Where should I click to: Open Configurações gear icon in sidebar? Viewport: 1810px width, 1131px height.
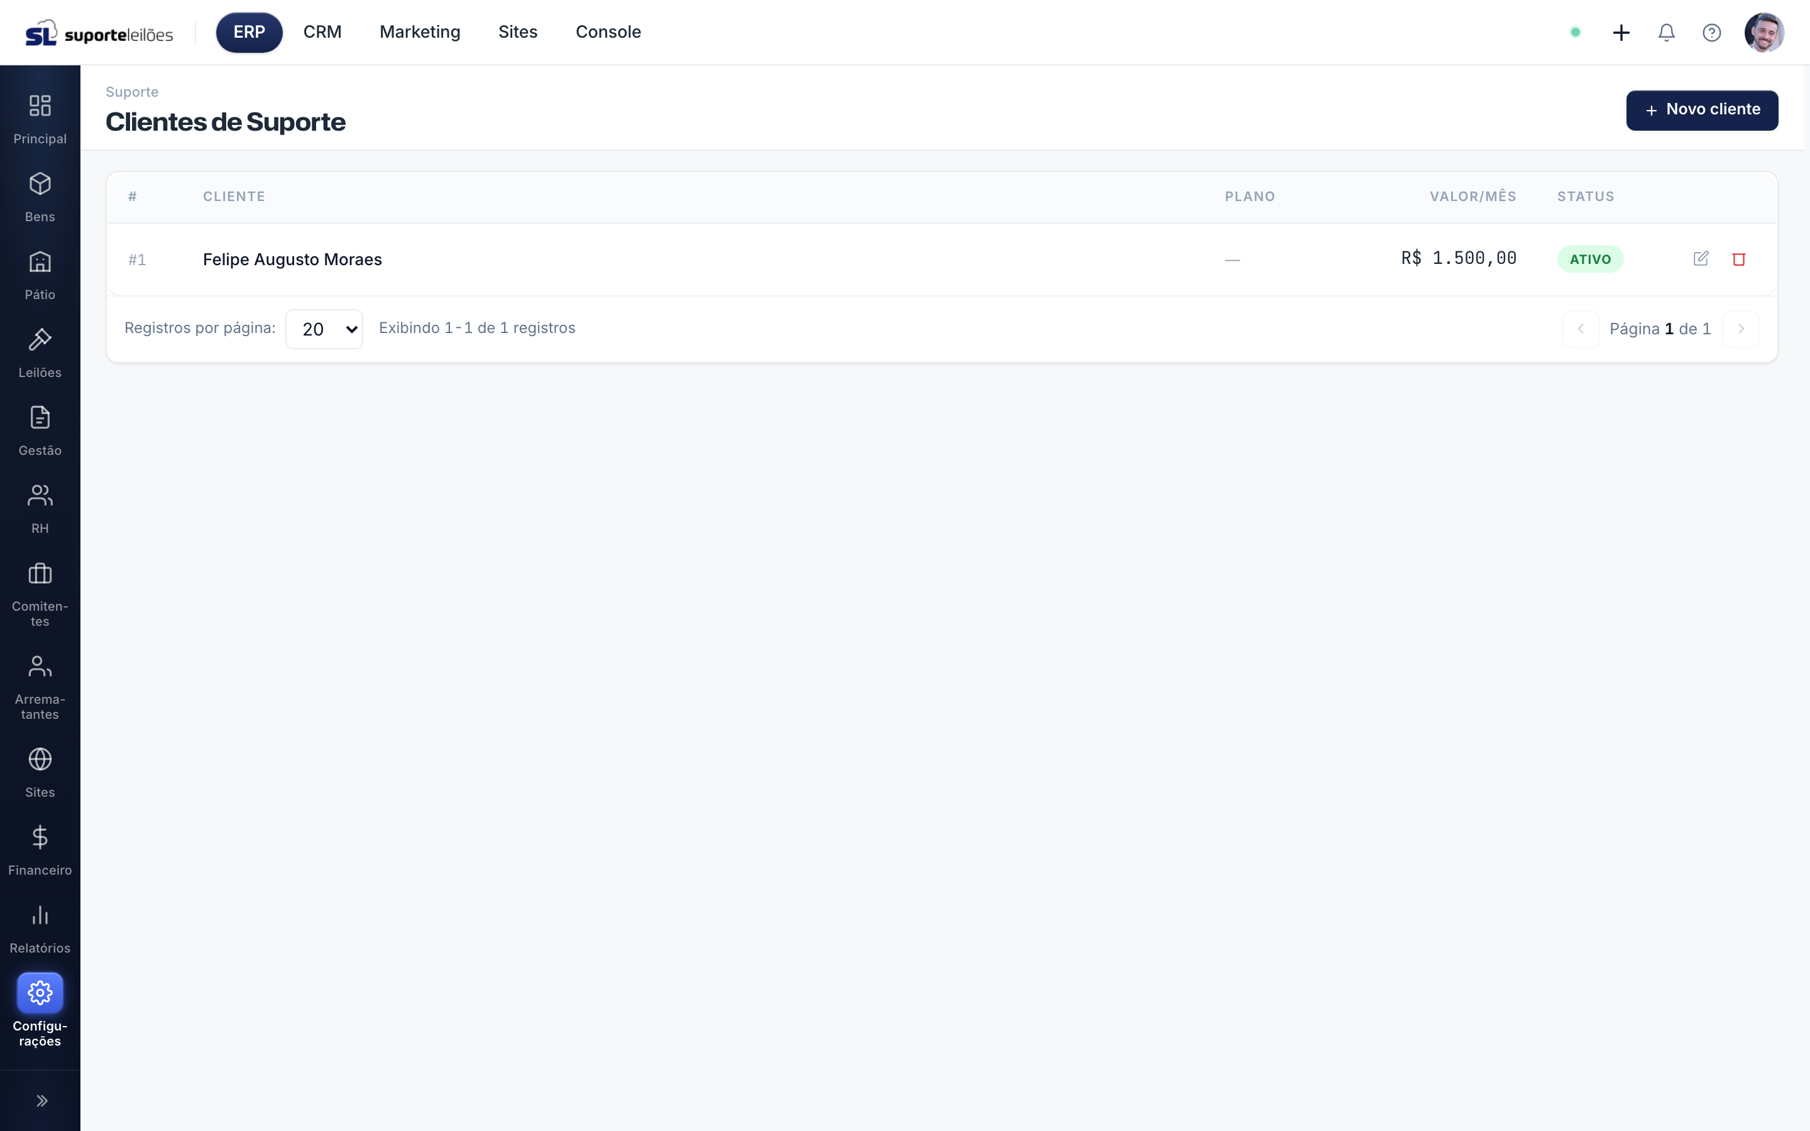40,993
